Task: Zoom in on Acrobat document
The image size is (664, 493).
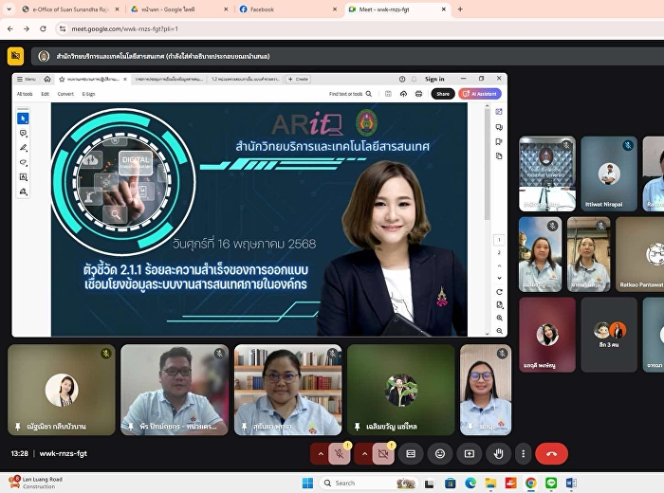Action: click(x=499, y=318)
